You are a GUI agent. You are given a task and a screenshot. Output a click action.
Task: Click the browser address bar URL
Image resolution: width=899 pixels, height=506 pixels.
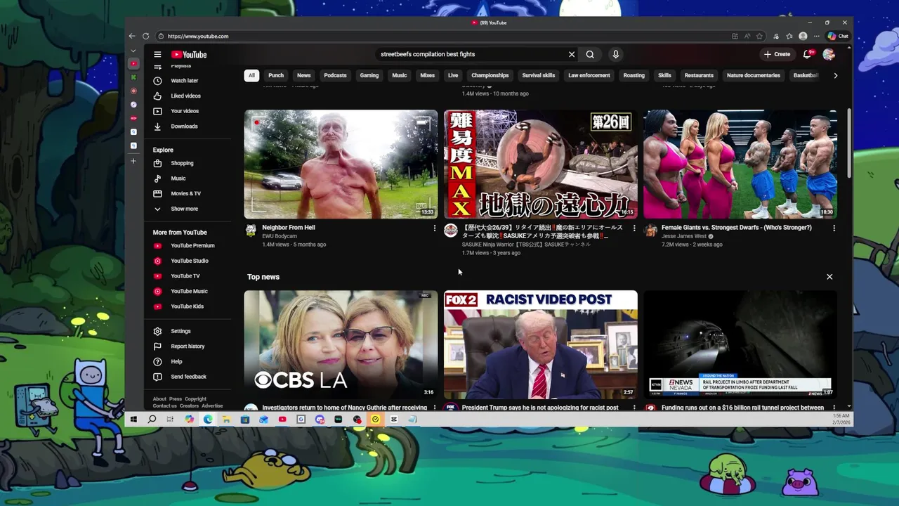[198, 36]
